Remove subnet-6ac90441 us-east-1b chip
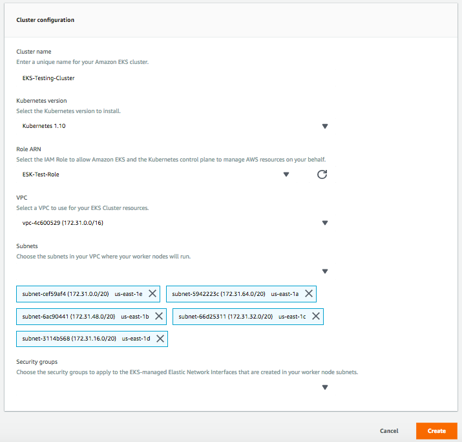 159,316
